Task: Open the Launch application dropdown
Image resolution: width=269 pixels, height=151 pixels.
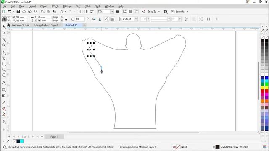Action: (x=187, y=12)
